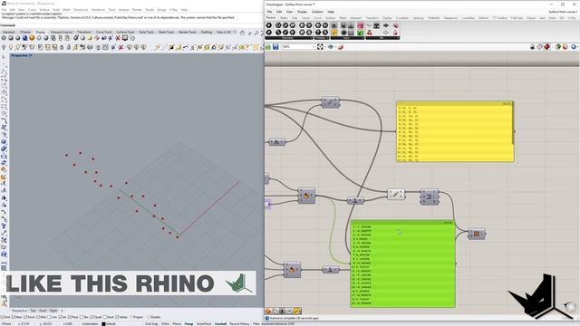Click Grid Snap in the status bar

pyautogui.click(x=151, y=324)
